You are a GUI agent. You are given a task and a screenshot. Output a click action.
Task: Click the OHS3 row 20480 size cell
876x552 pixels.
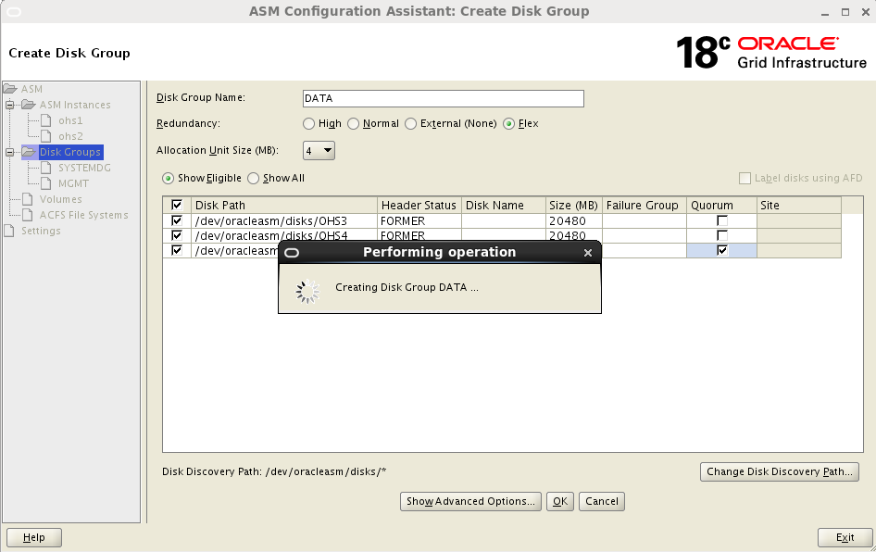click(x=573, y=220)
